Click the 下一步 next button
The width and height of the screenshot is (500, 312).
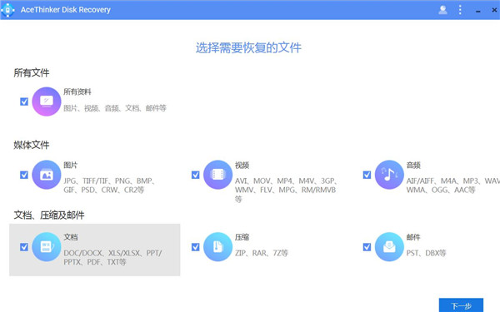461,305
